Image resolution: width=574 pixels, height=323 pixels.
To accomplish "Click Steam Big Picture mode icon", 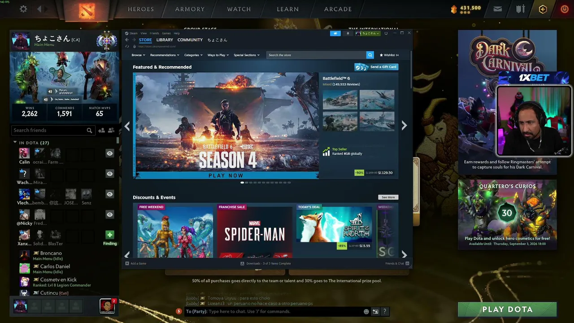I will (386, 33).
